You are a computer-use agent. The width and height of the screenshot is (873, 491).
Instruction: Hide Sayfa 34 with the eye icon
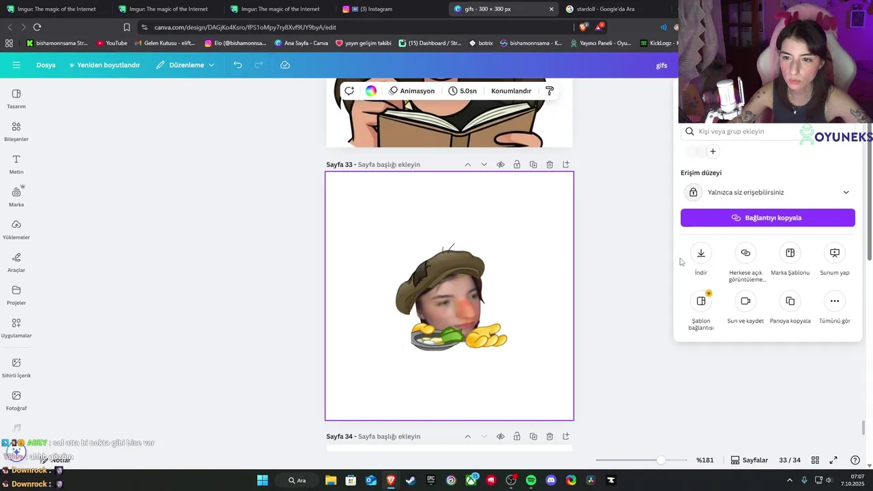(501, 436)
